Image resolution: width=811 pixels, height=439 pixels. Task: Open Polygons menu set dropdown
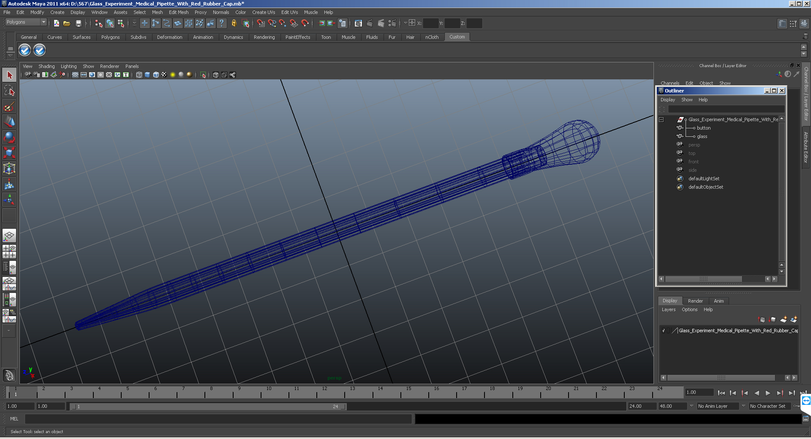pos(44,22)
